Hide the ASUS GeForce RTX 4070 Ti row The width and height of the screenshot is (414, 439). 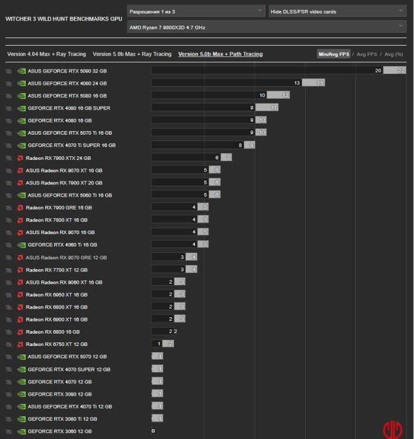9,407
